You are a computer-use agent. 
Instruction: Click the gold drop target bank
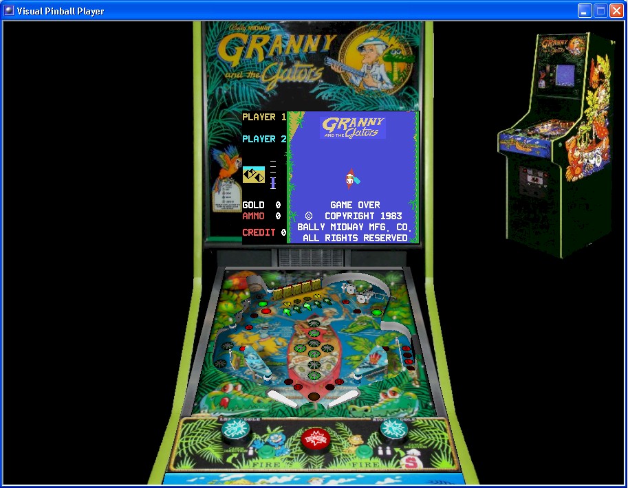(x=297, y=289)
